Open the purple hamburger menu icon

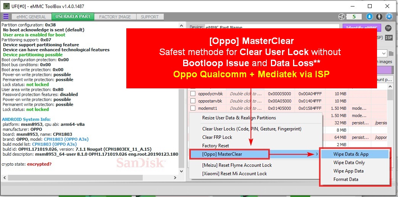[x=6, y=16]
